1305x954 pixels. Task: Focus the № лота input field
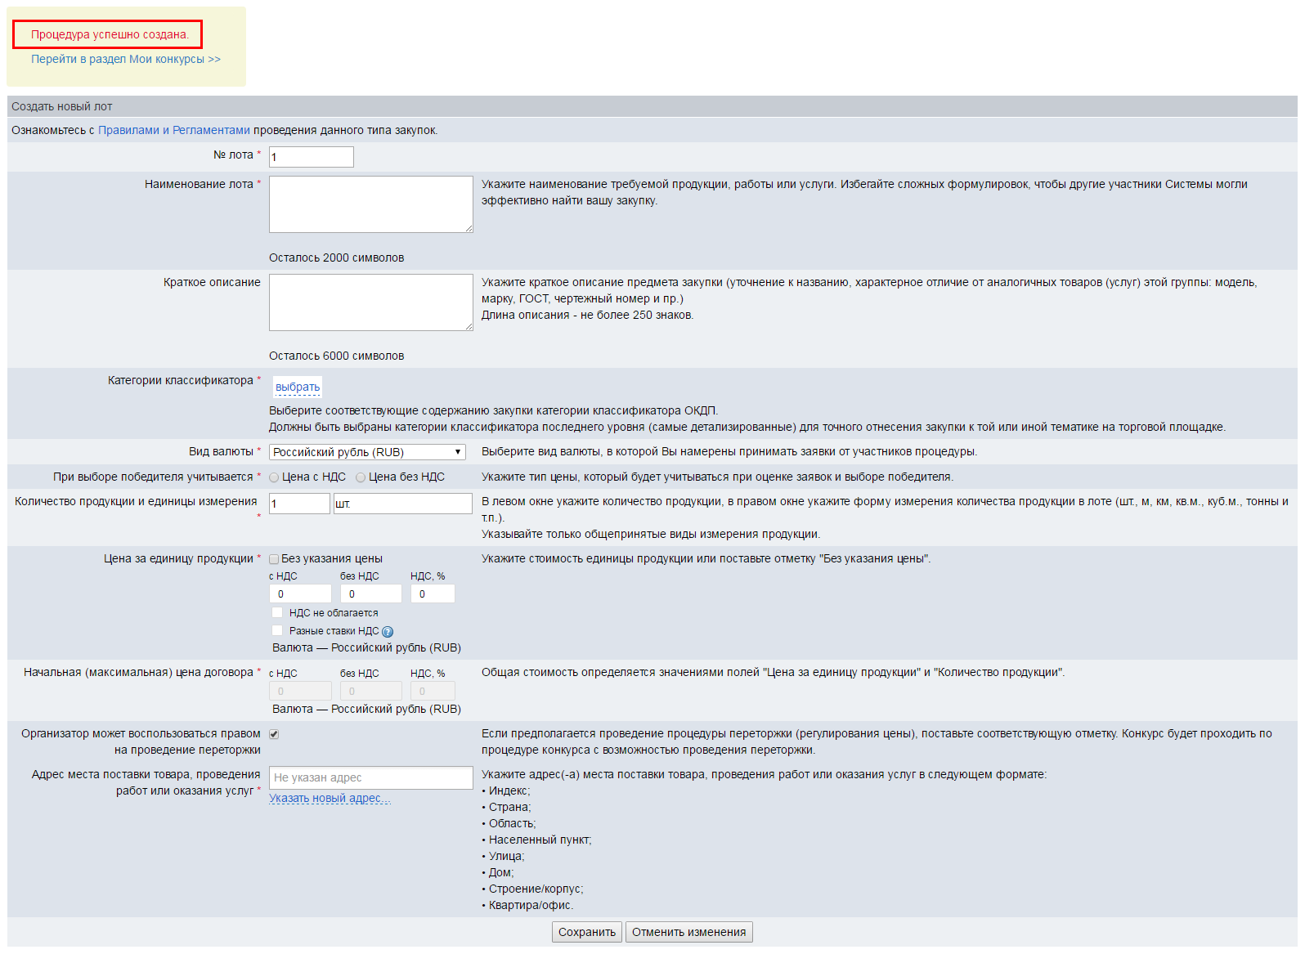(312, 157)
